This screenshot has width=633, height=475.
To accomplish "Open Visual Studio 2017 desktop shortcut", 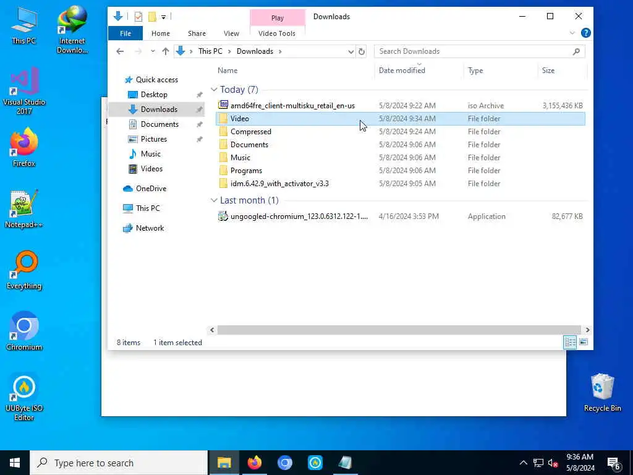I will pos(24,91).
